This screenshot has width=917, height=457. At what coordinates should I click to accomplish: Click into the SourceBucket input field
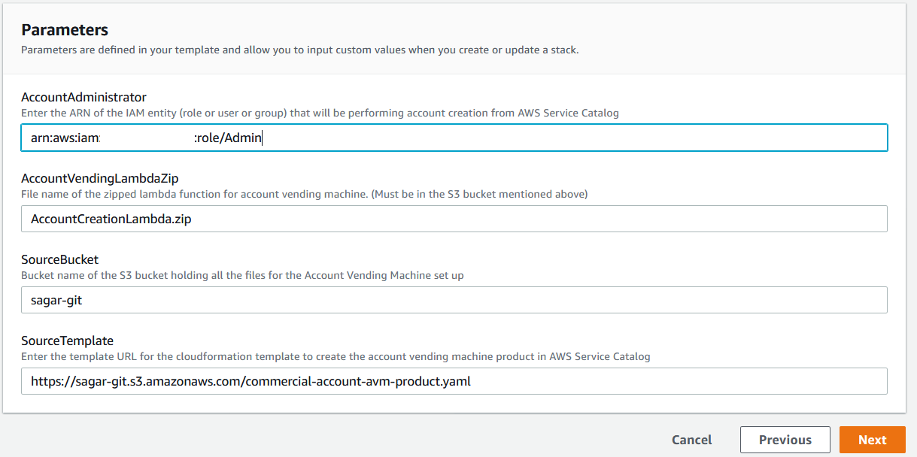(454, 300)
